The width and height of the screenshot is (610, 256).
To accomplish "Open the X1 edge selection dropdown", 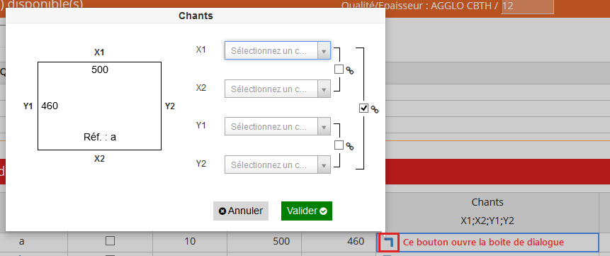I will (x=278, y=50).
